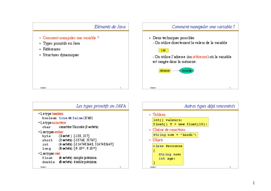Click the red booléen keyword
271x191 pixels.
[58, 114]
